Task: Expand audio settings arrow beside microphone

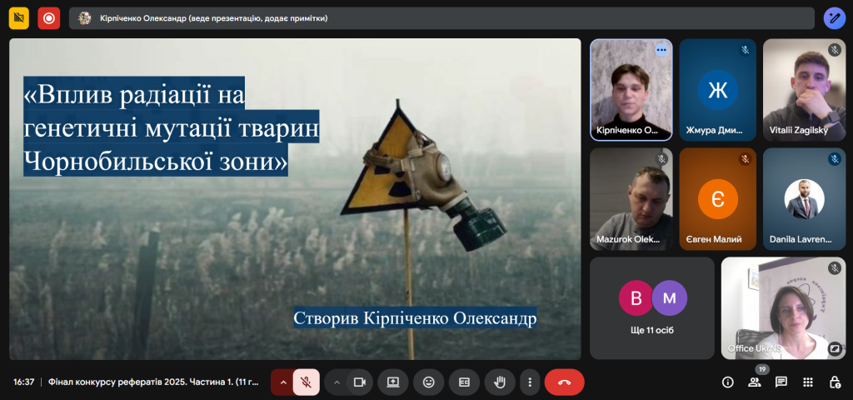Action: [x=283, y=382]
